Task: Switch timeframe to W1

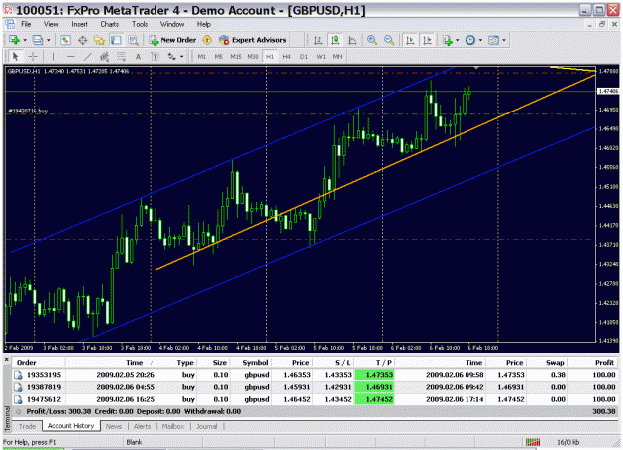Action: click(321, 57)
